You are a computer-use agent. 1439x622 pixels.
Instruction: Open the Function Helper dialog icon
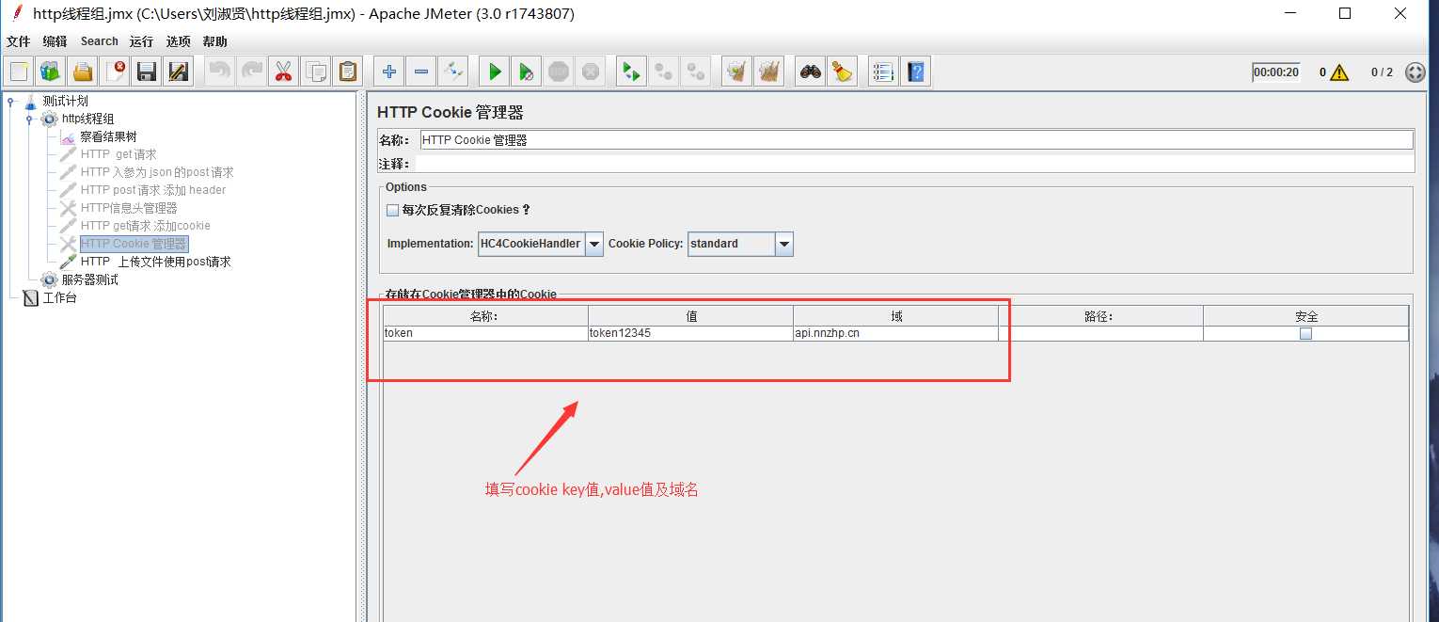tap(883, 72)
